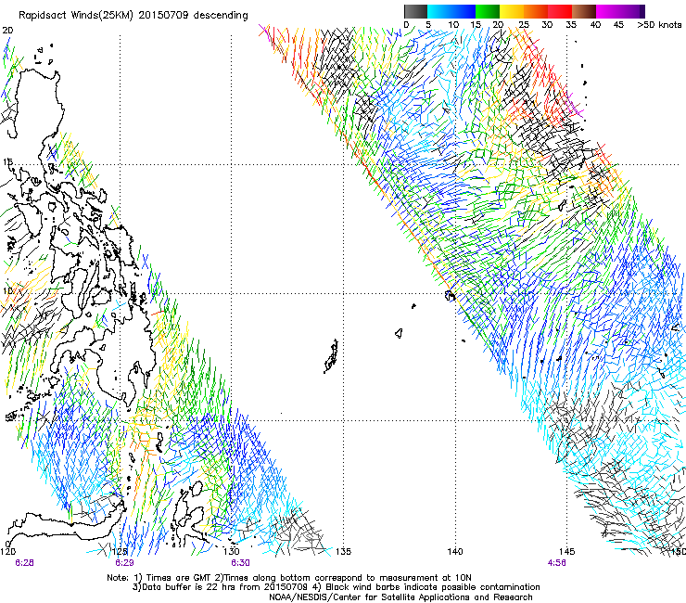Screen dimensions: 686x603
Task: Pick the red 30-35 knots legend segment
Action: point(560,11)
